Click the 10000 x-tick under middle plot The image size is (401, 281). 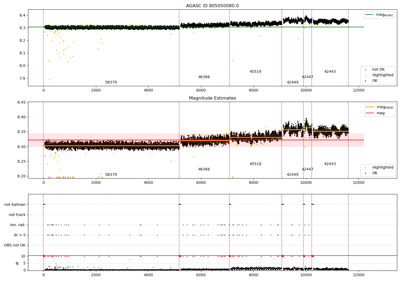pos(306,183)
